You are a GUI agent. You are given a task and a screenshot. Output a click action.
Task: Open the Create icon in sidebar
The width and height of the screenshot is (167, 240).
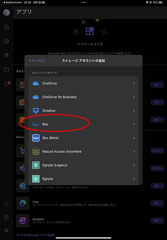[x=6, y=41]
